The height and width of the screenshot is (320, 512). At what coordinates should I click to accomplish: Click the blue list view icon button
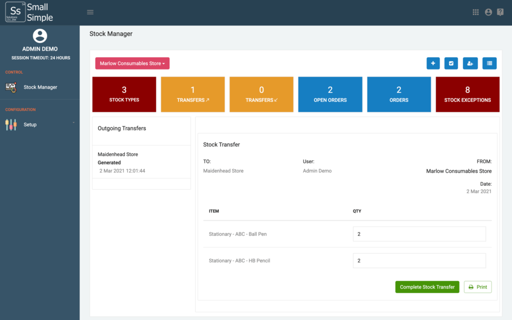click(x=489, y=63)
